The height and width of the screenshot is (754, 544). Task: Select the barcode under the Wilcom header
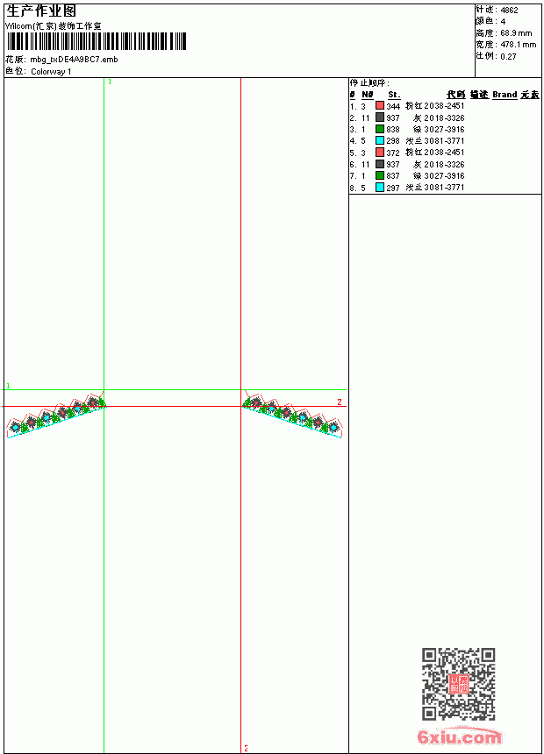tap(97, 41)
